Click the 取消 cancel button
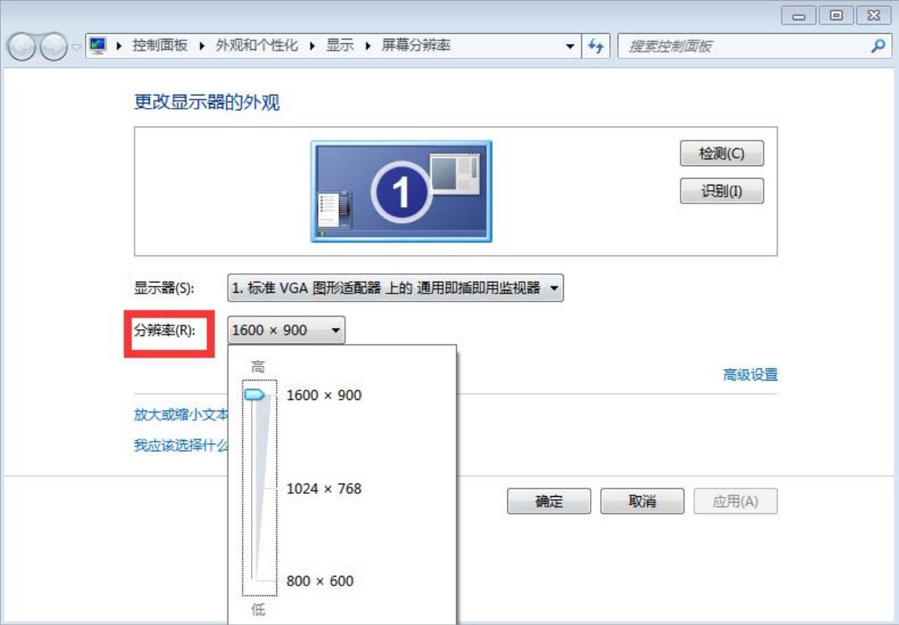The width and height of the screenshot is (899, 625). (642, 501)
